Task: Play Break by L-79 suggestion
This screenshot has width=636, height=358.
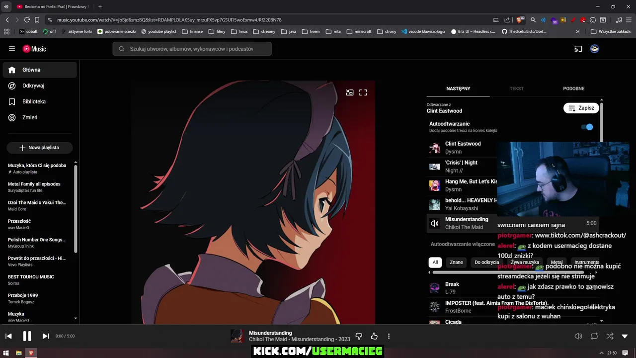Action: point(512,288)
